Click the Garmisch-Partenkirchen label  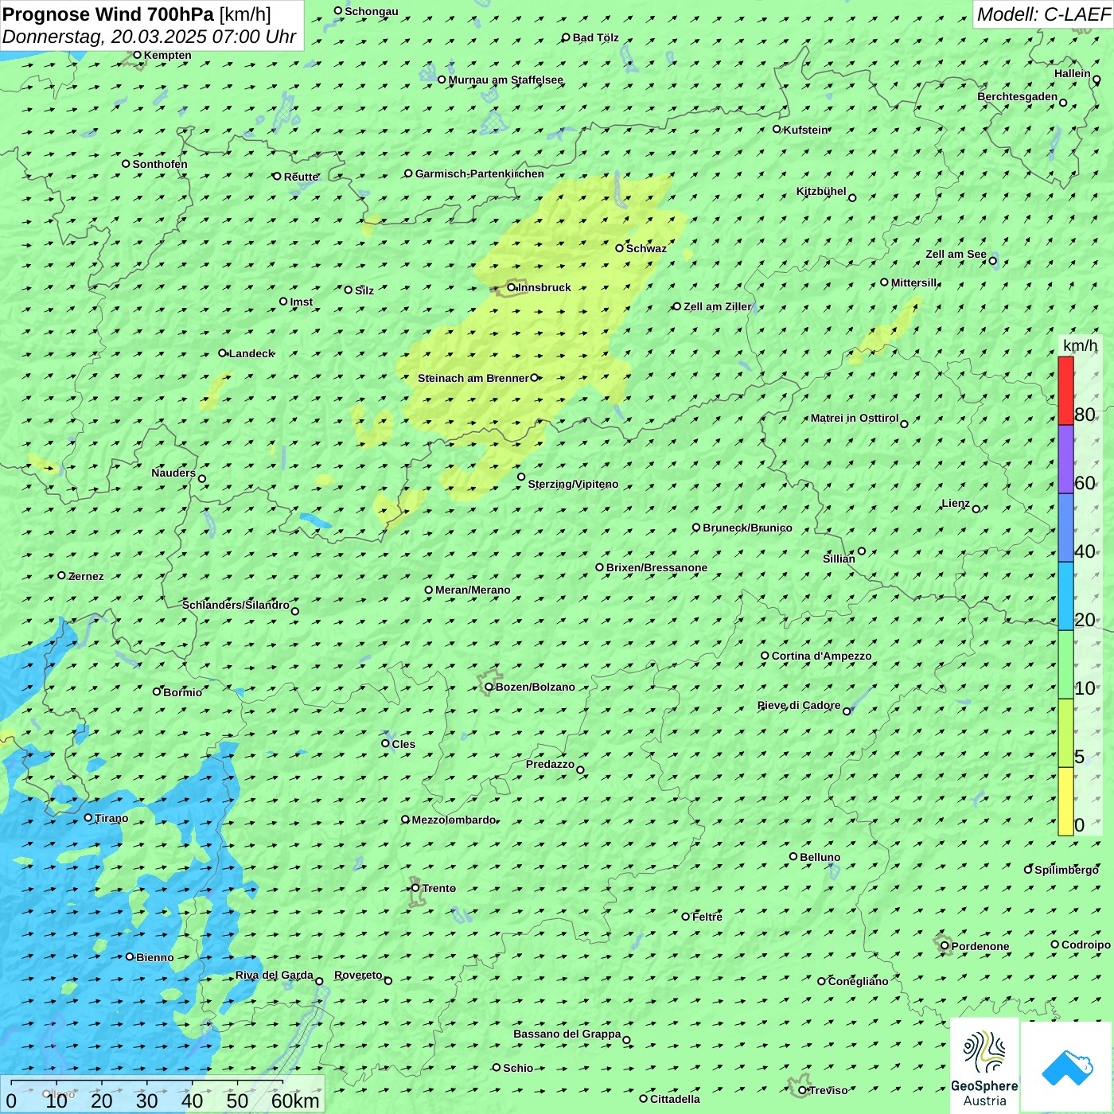click(480, 173)
